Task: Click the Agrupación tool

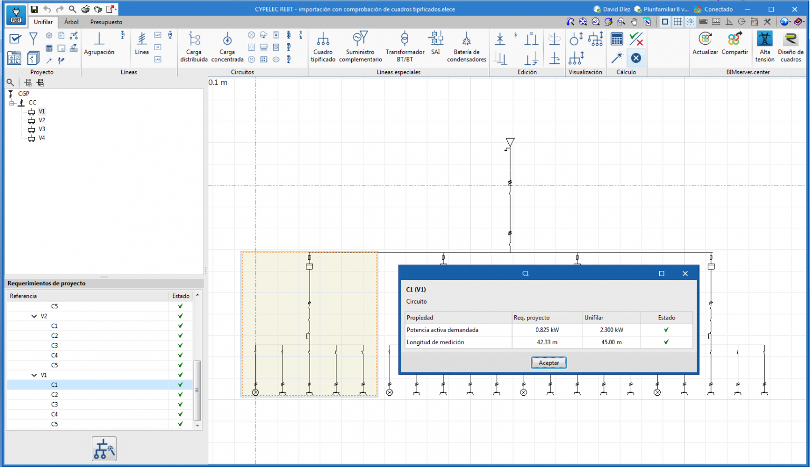Action: click(99, 43)
